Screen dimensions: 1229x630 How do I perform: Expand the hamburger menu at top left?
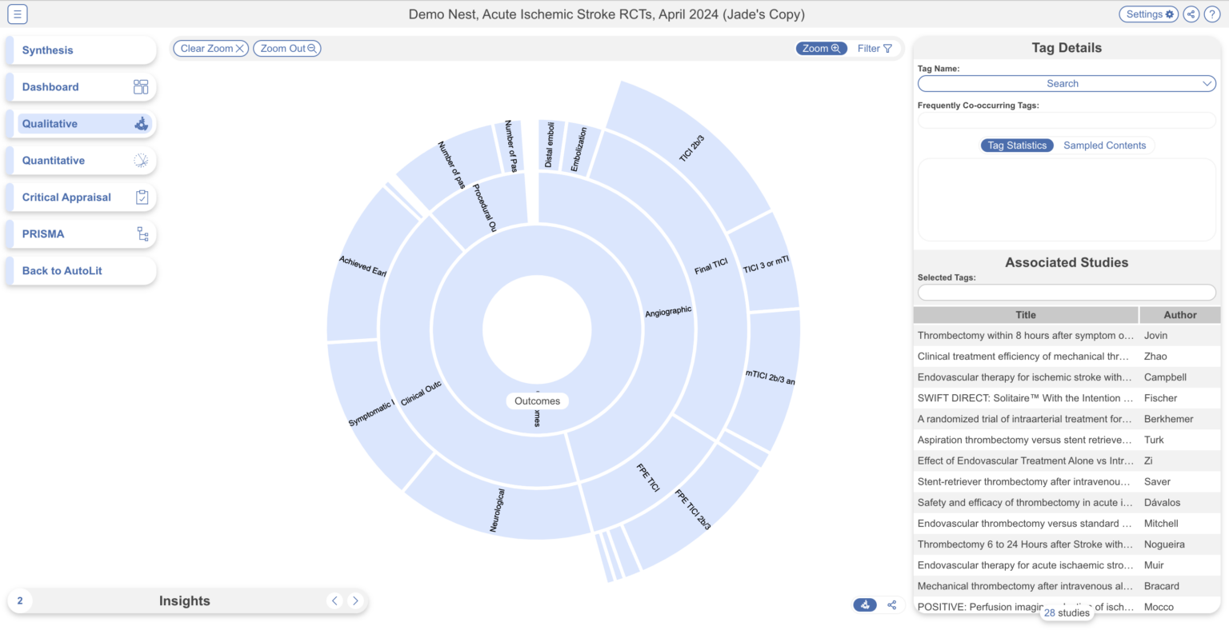(x=17, y=14)
